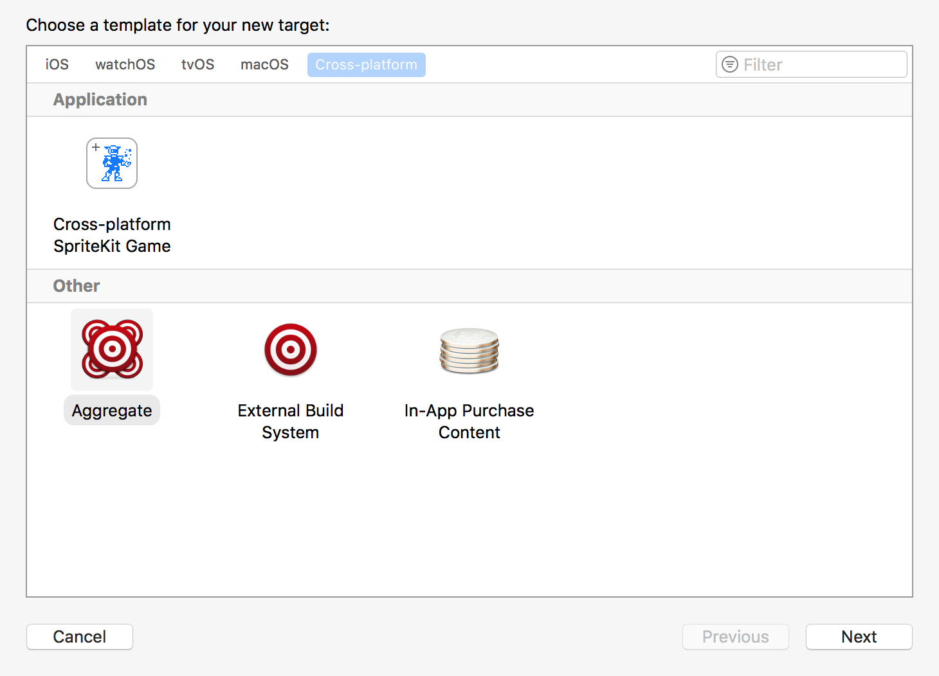Viewport: 939px width, 676px height.
Task: Switch to the watchOS tab
Action: pos(125,64)
